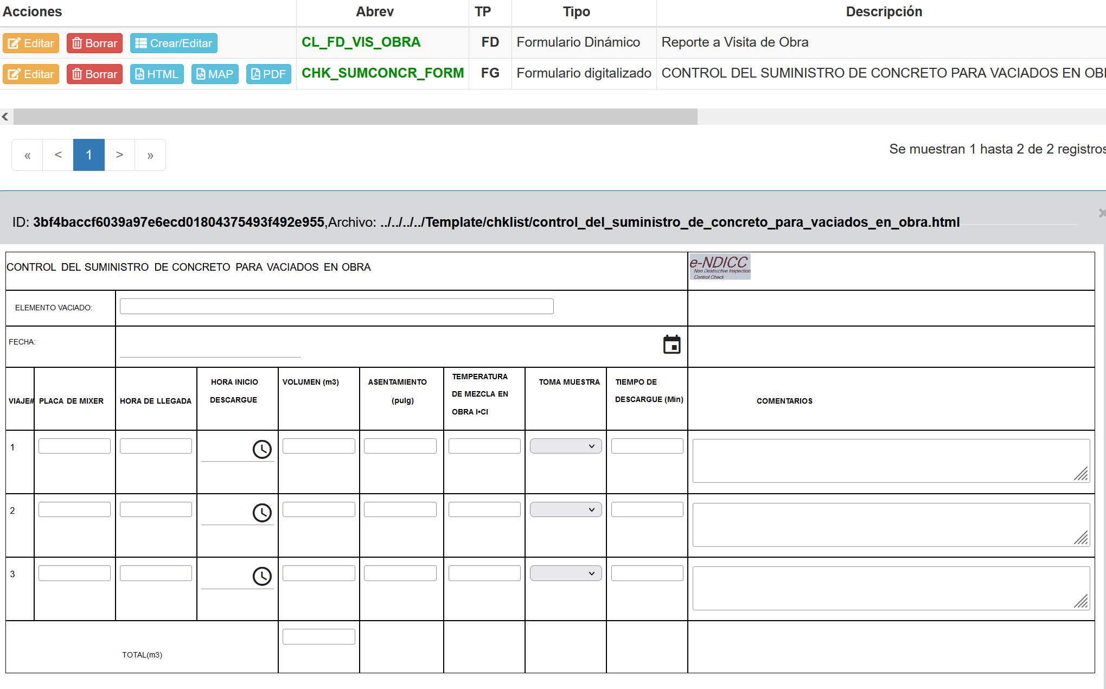Click the Total (m3) input field
Screen dimensions: 1106x689
point(318,637)
